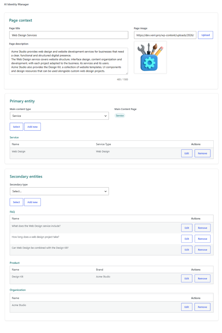222x333 pixels.
Task: Remove the 'How long does a web design project take?' FAQ
Action: click(x=203, y=239)
